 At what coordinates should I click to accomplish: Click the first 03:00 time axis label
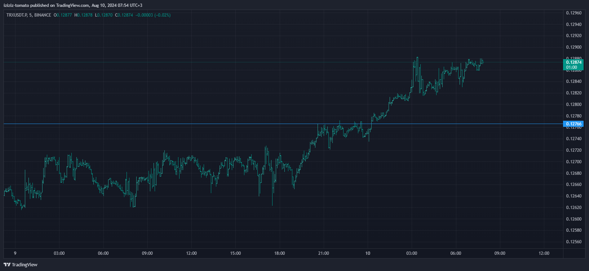(59, 253)
